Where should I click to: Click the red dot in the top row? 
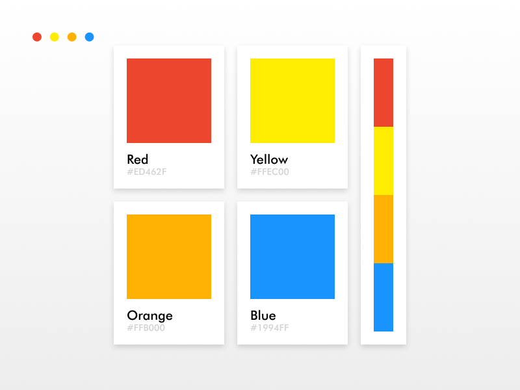[37, 37]
